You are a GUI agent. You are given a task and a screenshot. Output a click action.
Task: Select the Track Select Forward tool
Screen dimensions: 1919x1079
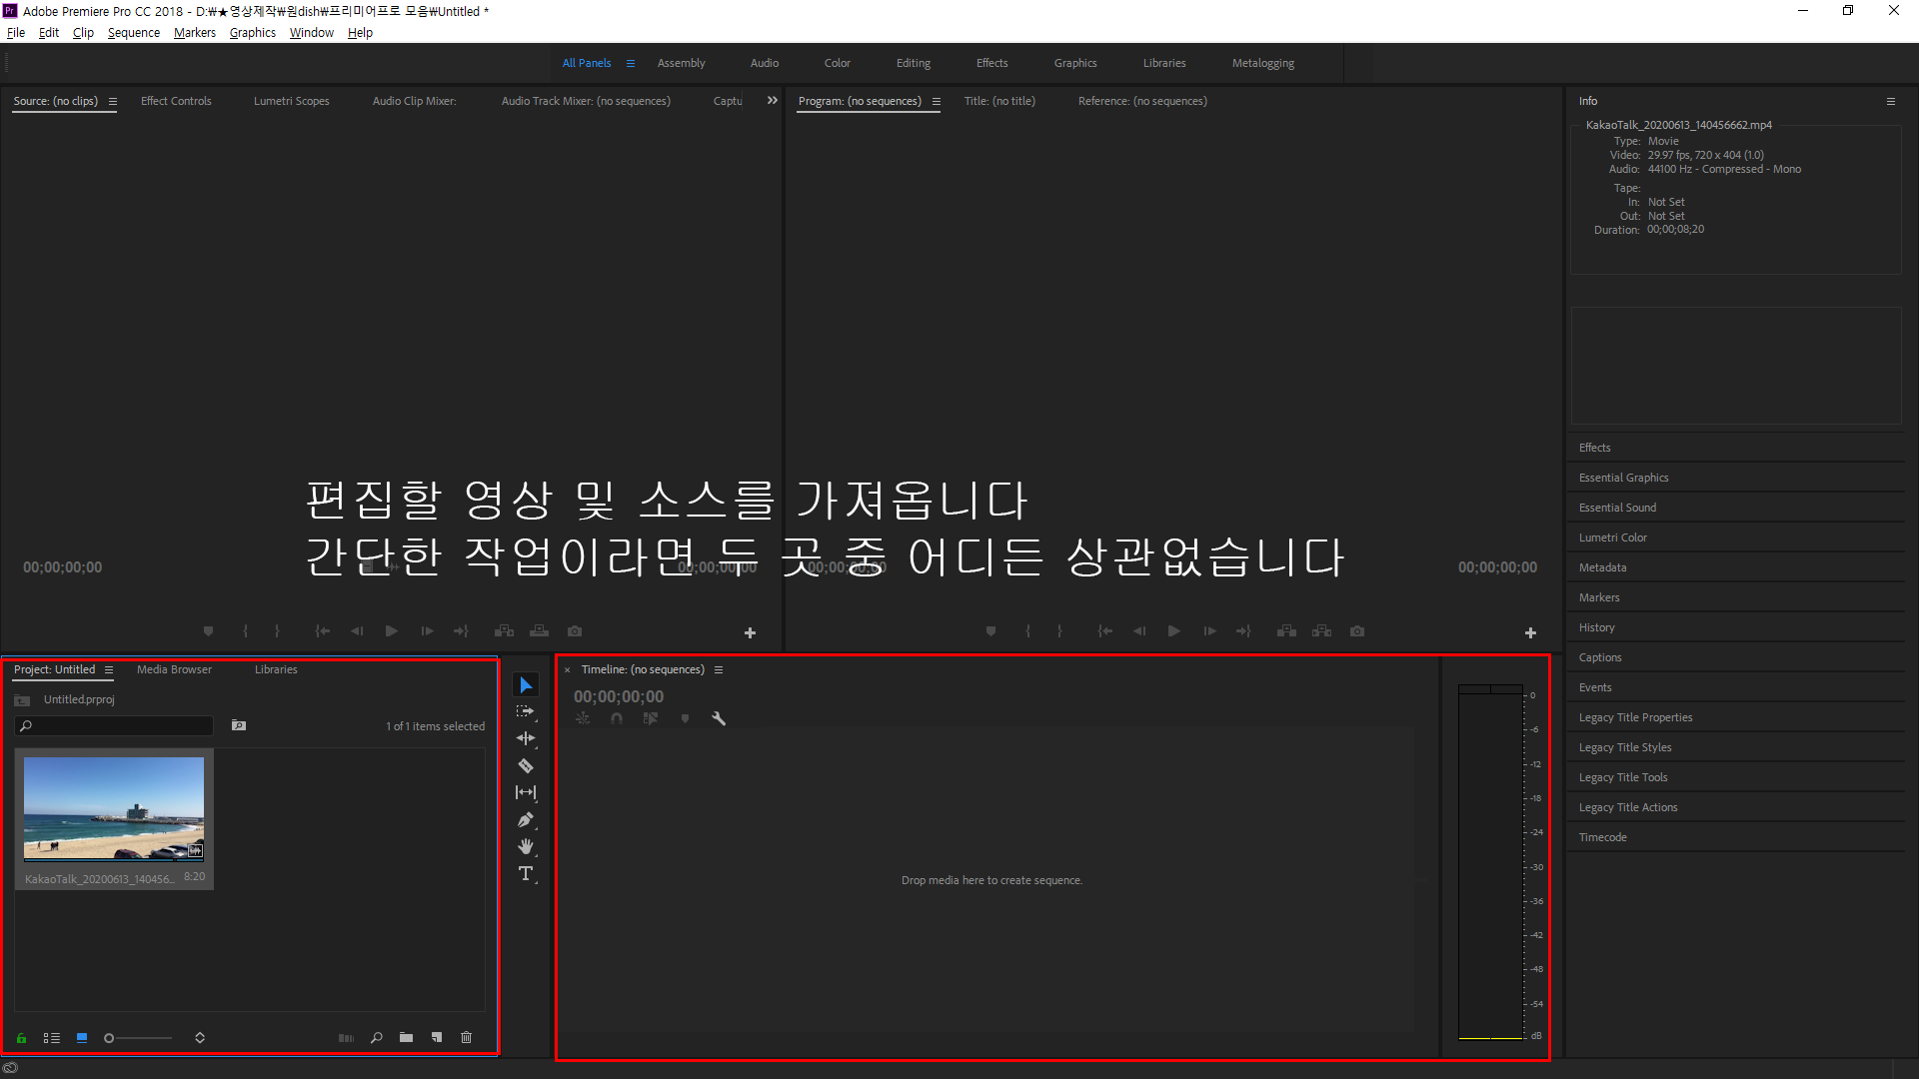(526, 712)
